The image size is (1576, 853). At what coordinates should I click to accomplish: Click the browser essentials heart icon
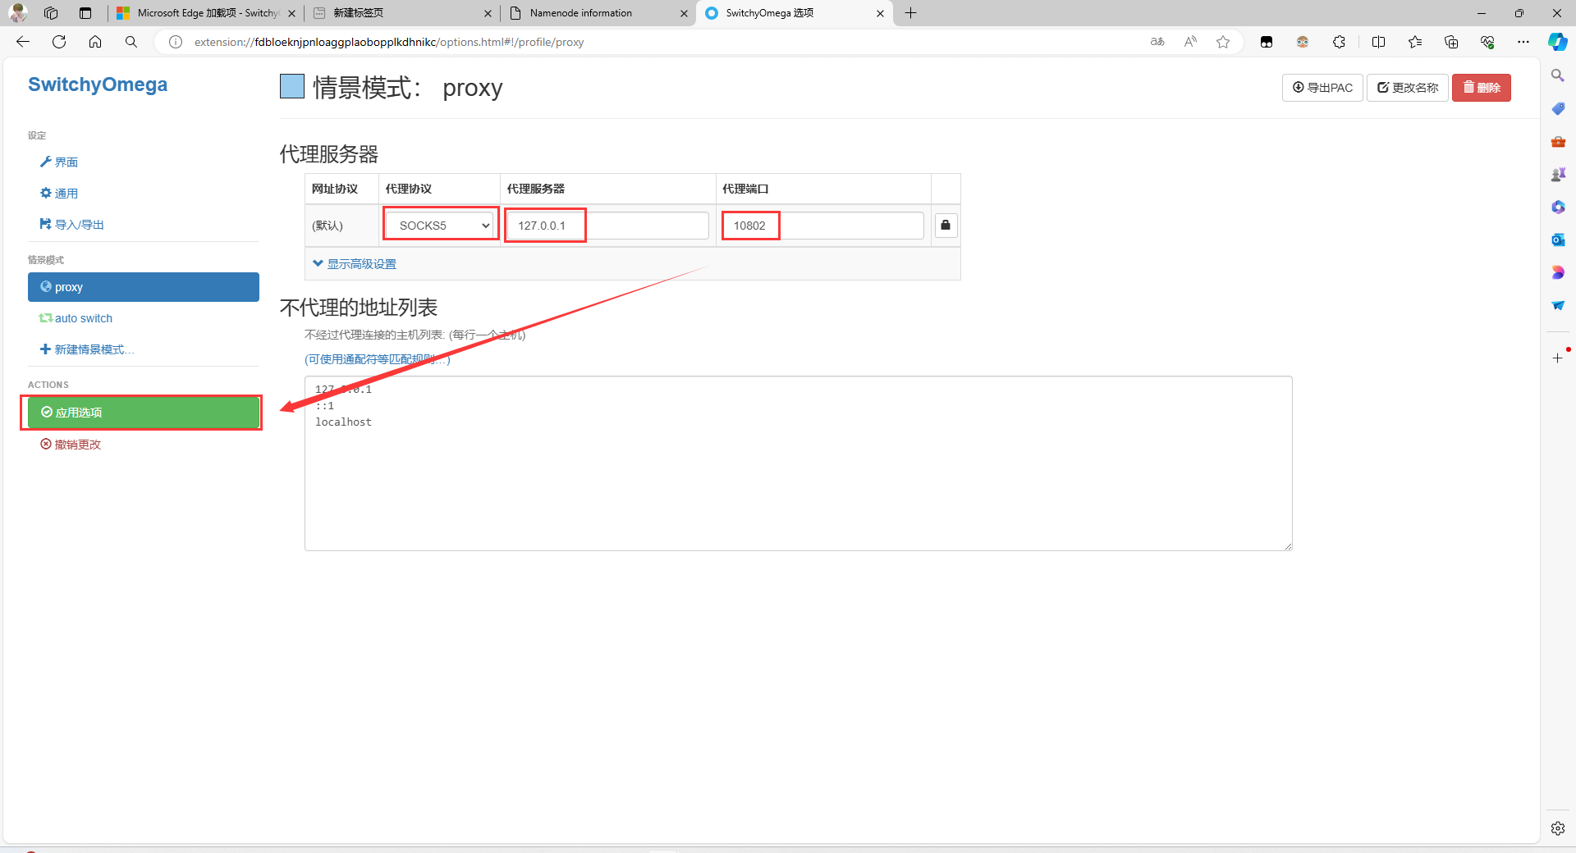(x=1487, y=42)
